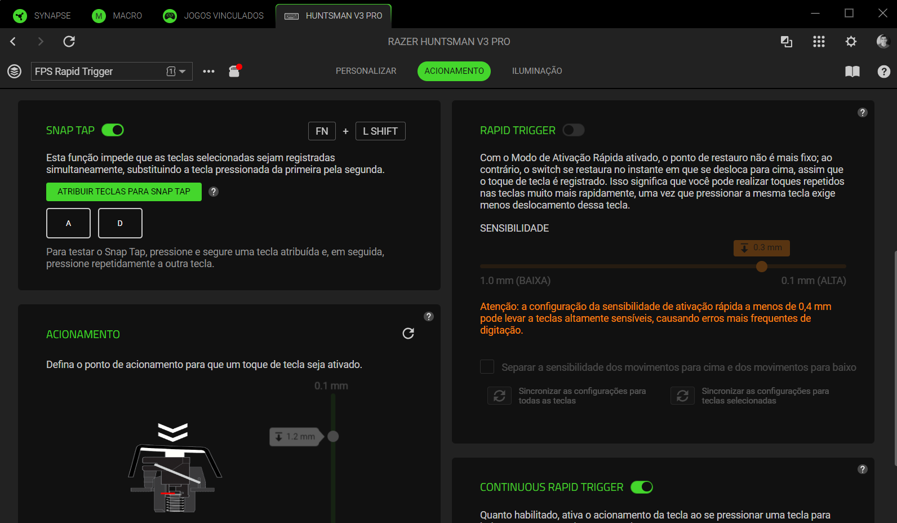The width and height of the screenshot is (897, 523).
Task: Enable the Rapid Trigger toggle
Action: pyautogui.click(x=573, y=130)
